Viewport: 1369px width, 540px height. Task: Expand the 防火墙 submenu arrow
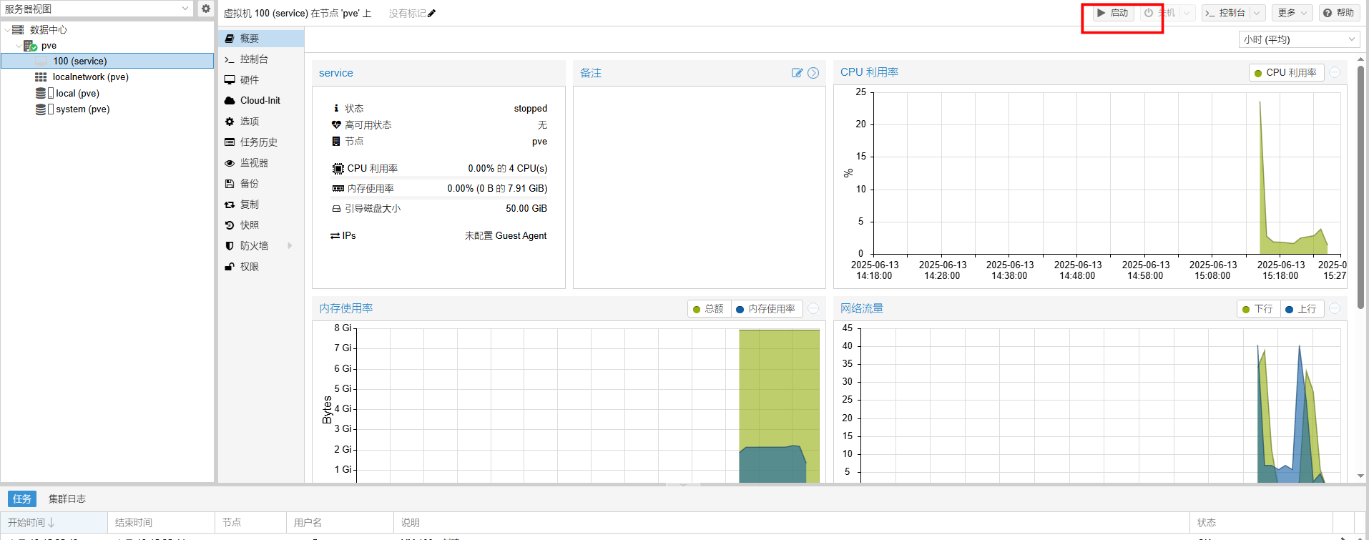(x=290, y=245)
